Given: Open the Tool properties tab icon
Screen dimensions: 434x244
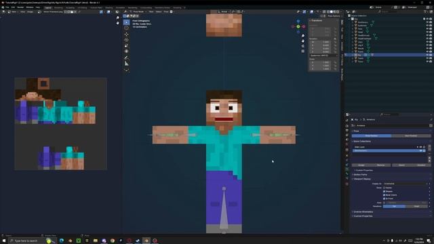Looking at the screenshot, I should [x=347, y=121].
